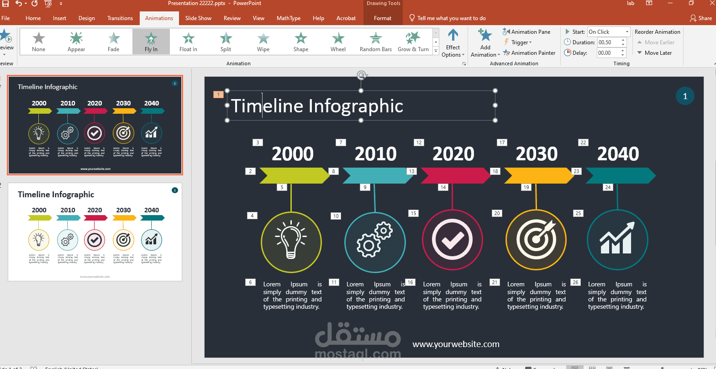Start slideshow from beginning via quick access icon

48,4
